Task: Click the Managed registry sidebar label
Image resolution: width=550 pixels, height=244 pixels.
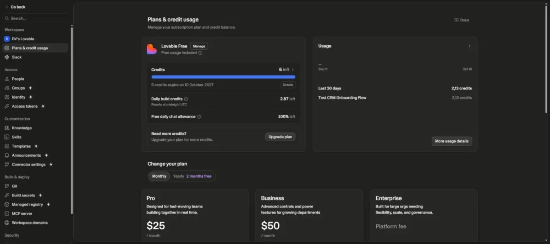Action: point(27,204)
